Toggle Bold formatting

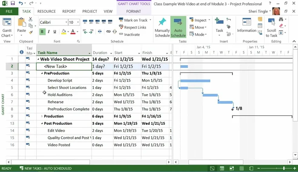click(42, 32)
